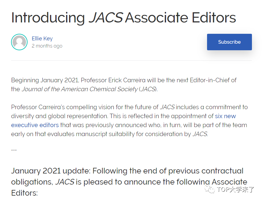
Task: Click the Subscribe button
Action: tap(229, 42)
